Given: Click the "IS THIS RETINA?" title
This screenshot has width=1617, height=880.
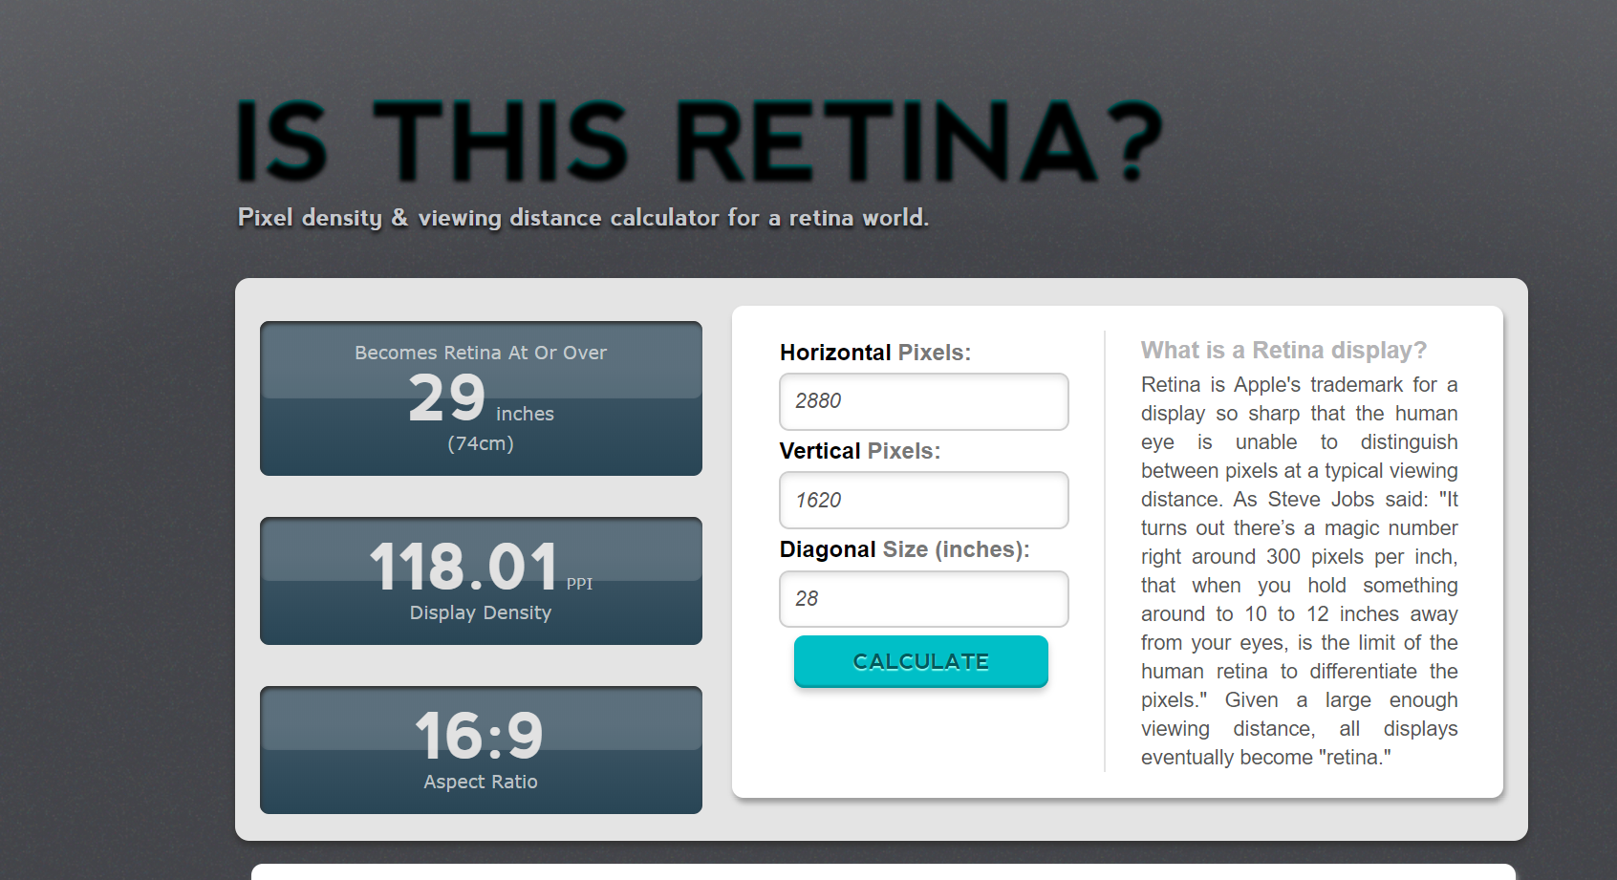Looking at the screenshot, I should point(700,140).
